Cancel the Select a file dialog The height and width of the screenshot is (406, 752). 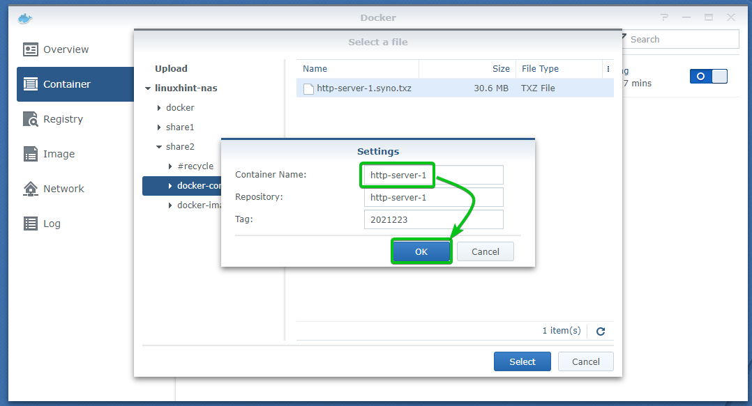585,362
